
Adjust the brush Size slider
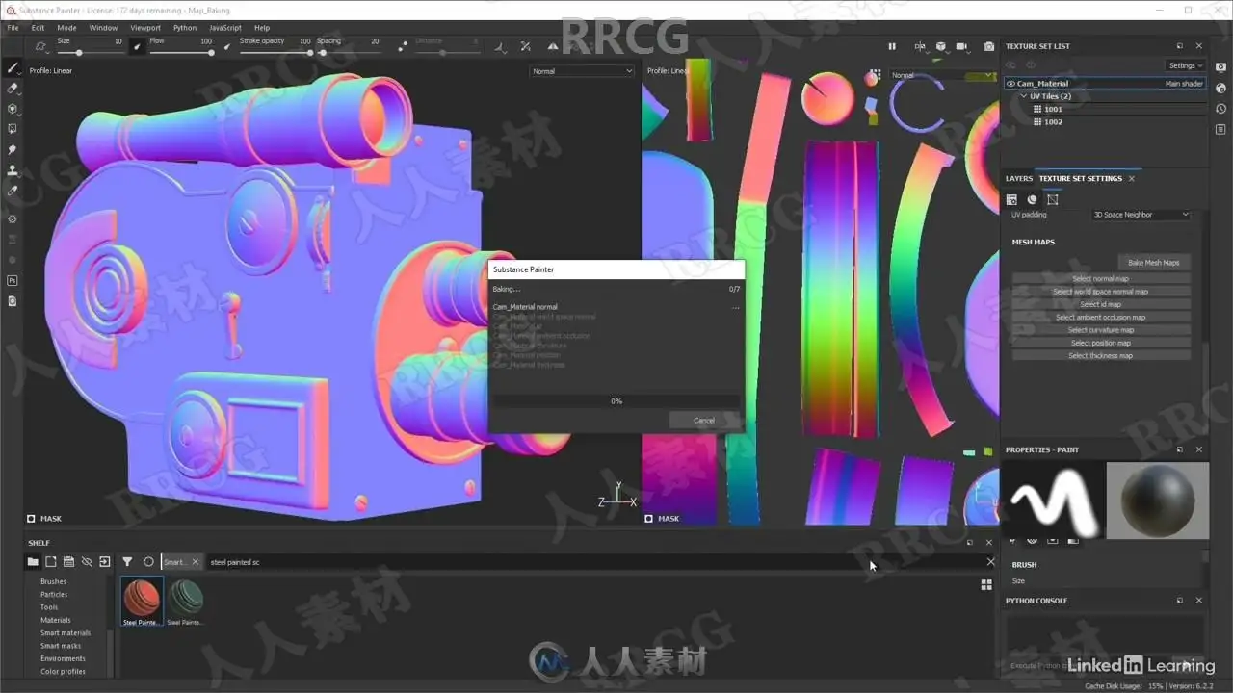pos(91,52)
